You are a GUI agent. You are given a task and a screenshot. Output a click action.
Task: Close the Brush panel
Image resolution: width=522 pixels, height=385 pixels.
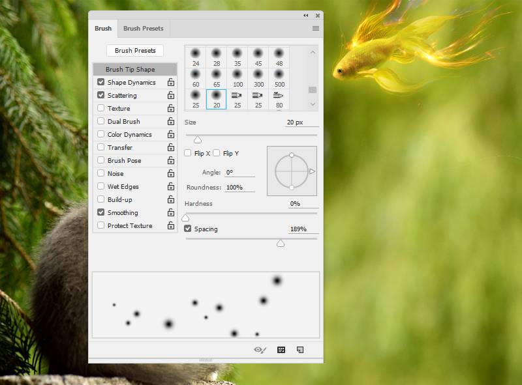point(318,15)
